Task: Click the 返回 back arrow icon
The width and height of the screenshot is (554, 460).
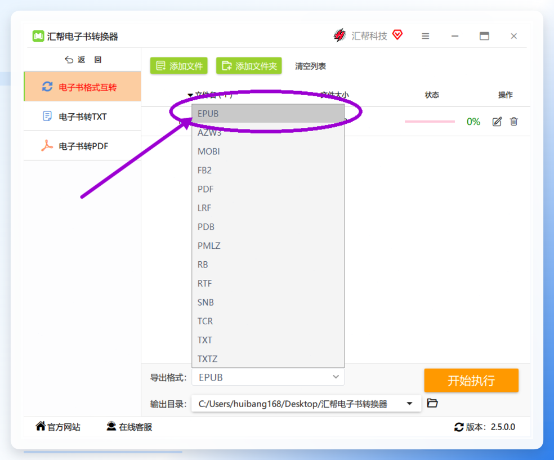Action: pyautogui.click(x=69, y=60)
